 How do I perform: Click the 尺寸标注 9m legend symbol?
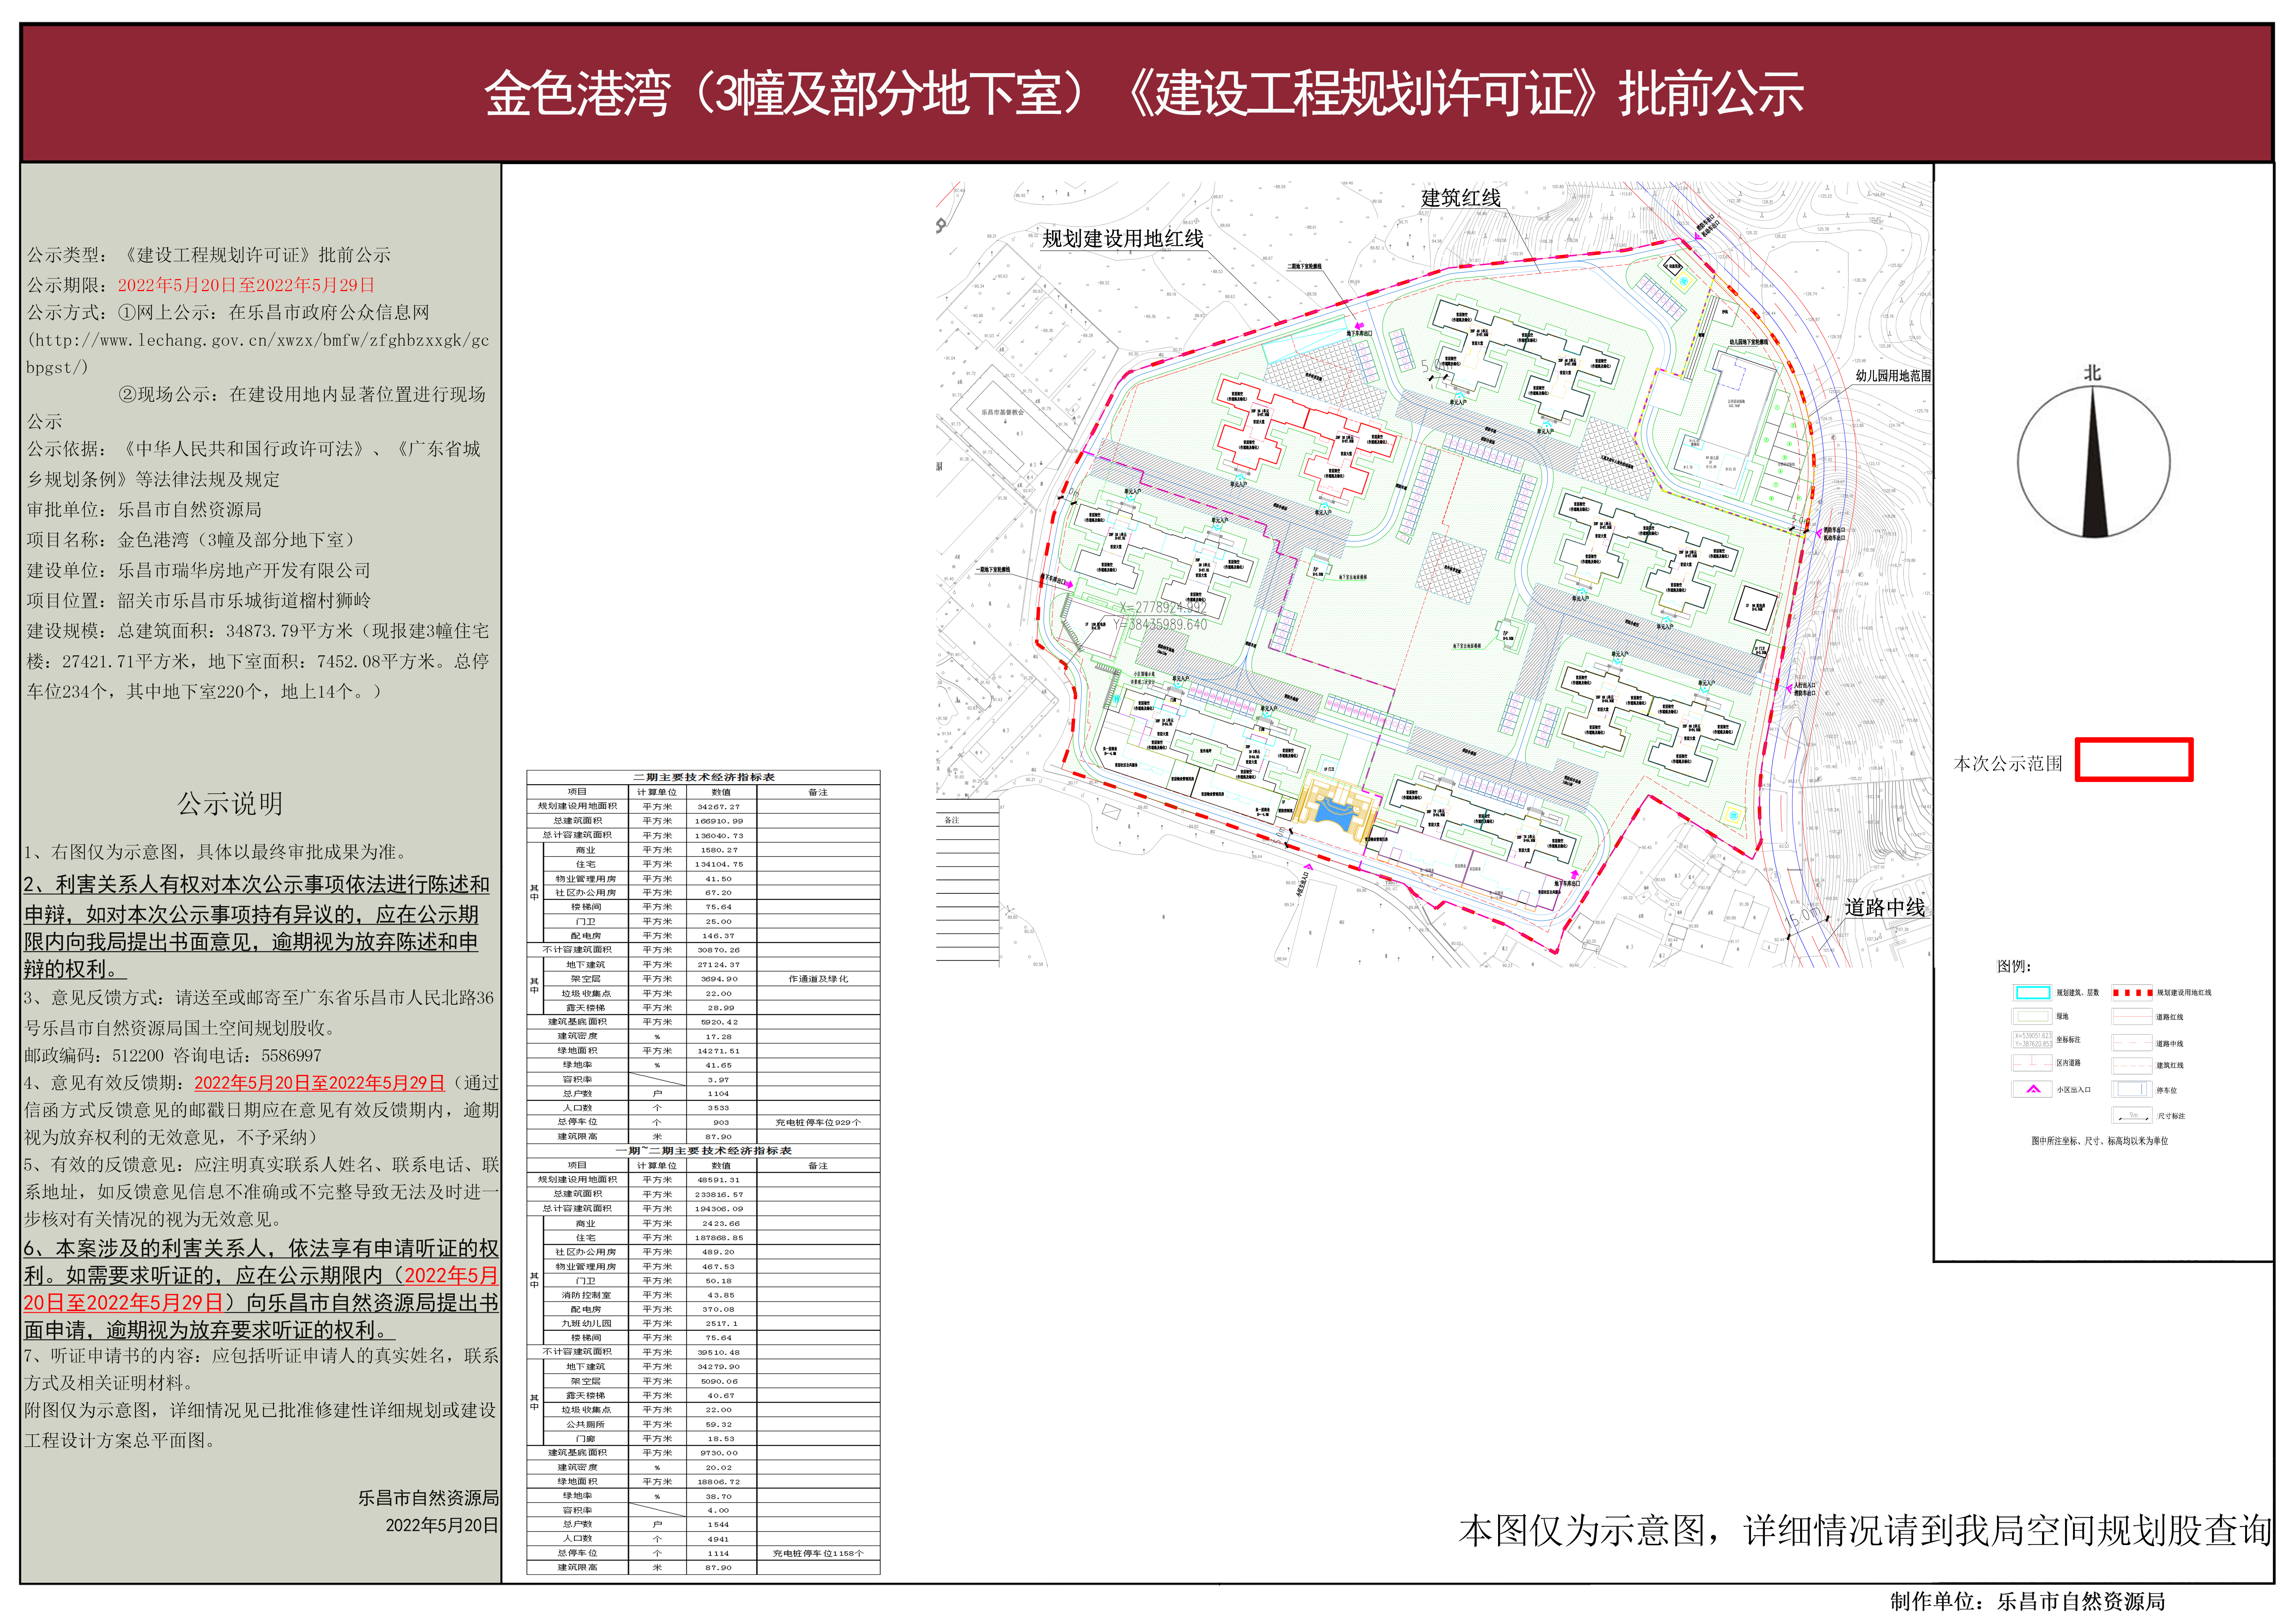[2132, 1115]
